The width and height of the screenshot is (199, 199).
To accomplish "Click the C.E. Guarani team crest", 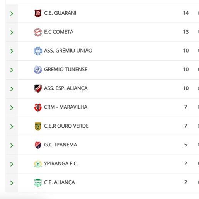I will pos(38,13).
